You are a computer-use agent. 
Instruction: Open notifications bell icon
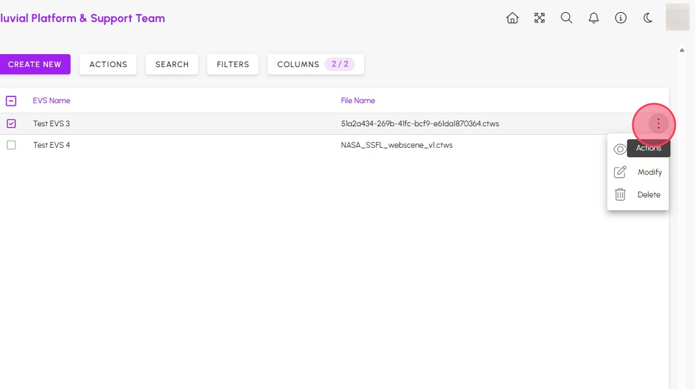[594, 18]
